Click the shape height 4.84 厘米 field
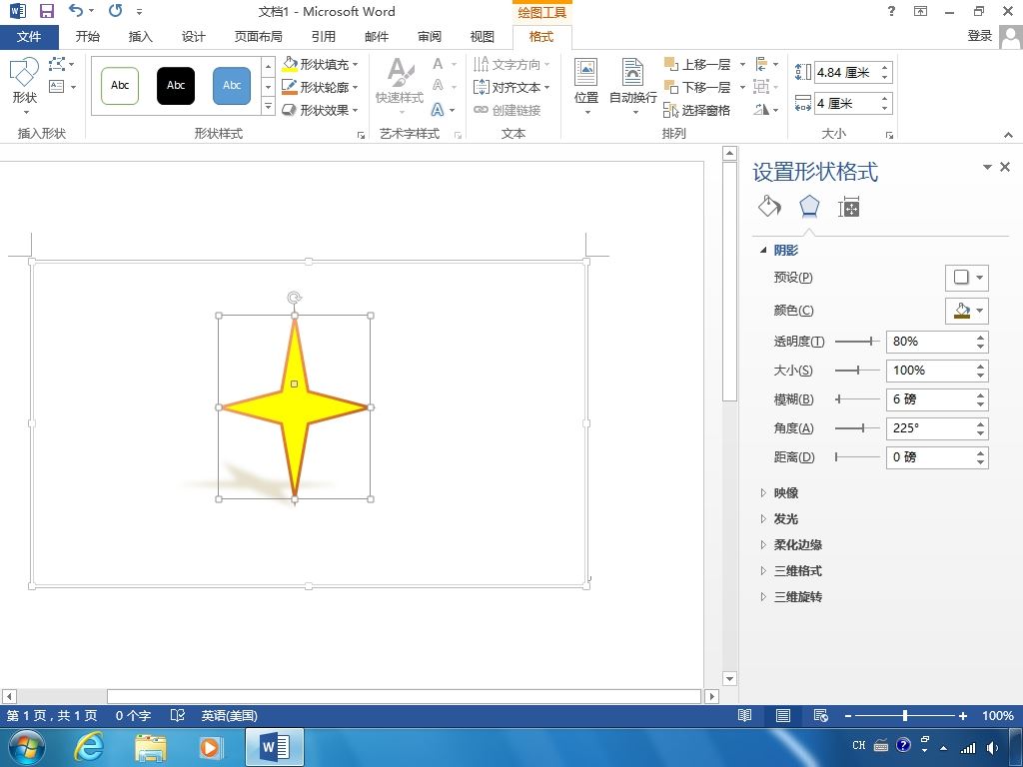 click(846, 72)
